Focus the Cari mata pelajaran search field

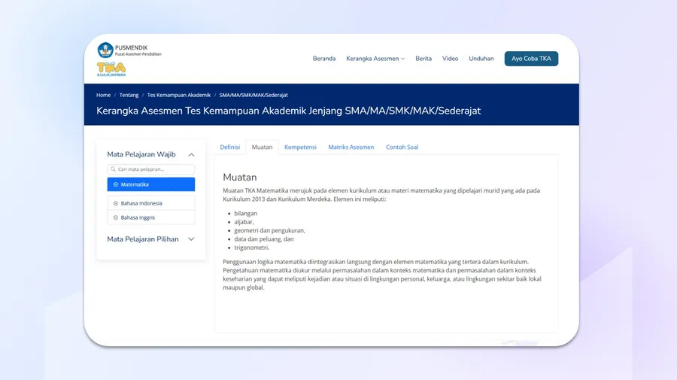(x=151, y=169)
